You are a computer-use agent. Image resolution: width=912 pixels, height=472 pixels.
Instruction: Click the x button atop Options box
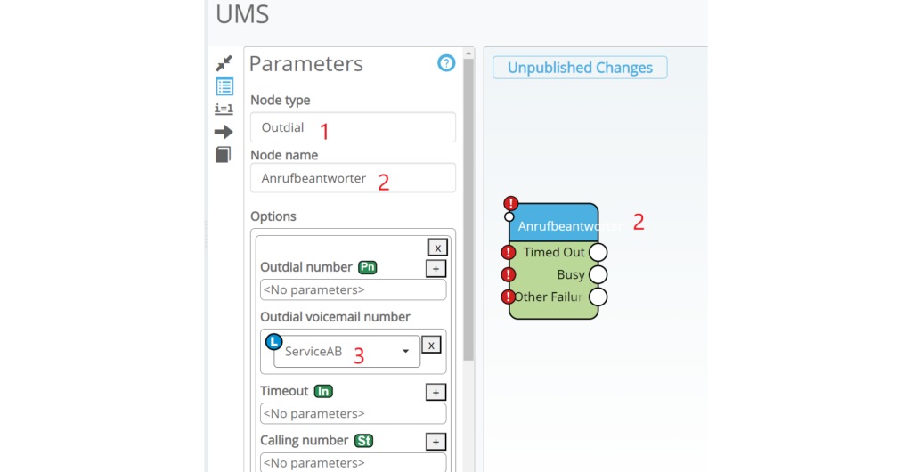[437, 248]
